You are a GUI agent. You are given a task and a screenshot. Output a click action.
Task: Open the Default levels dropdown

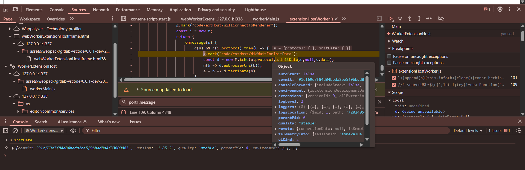point(468,131)
